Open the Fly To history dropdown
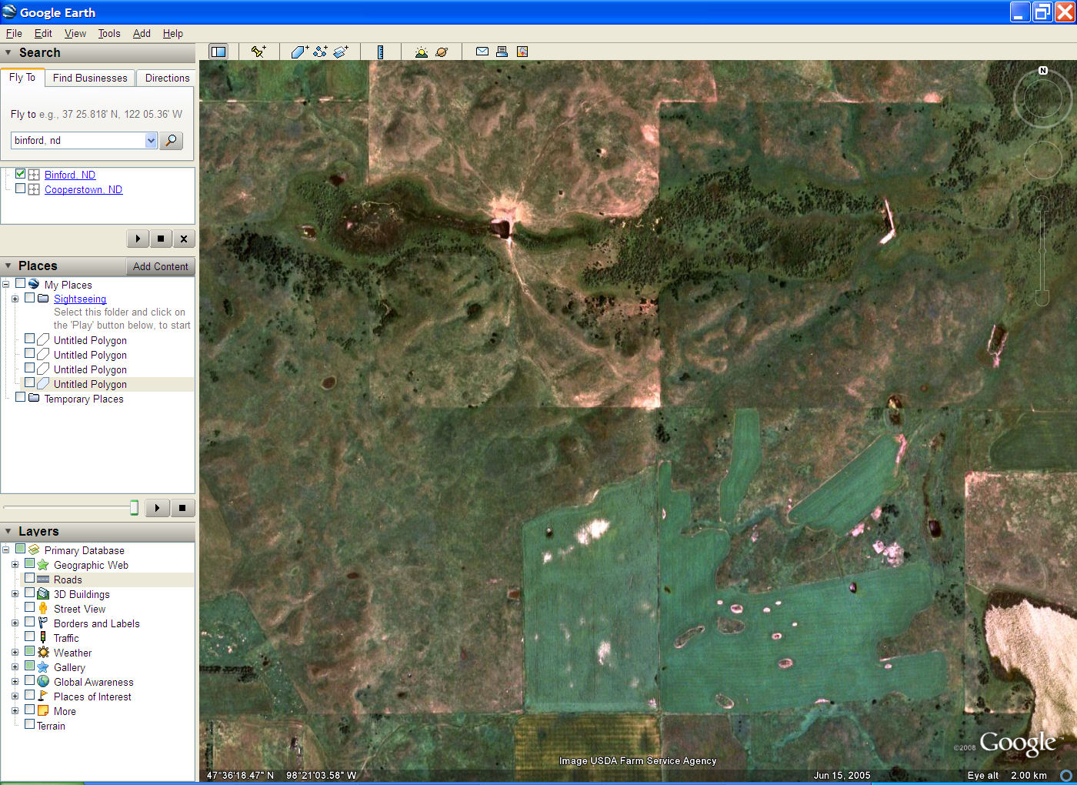Viewport: 1077px width, 785px height. point(151,140)
